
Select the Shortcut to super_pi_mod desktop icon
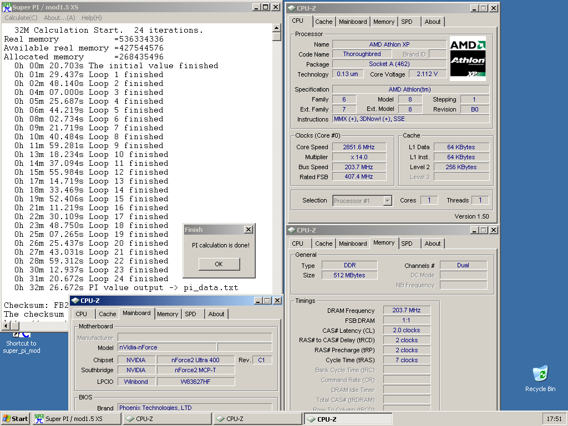[x=22, y=343]
